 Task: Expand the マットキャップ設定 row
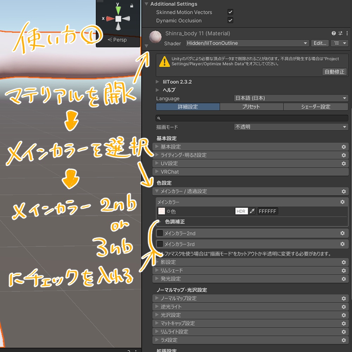(x=251, y=323)
